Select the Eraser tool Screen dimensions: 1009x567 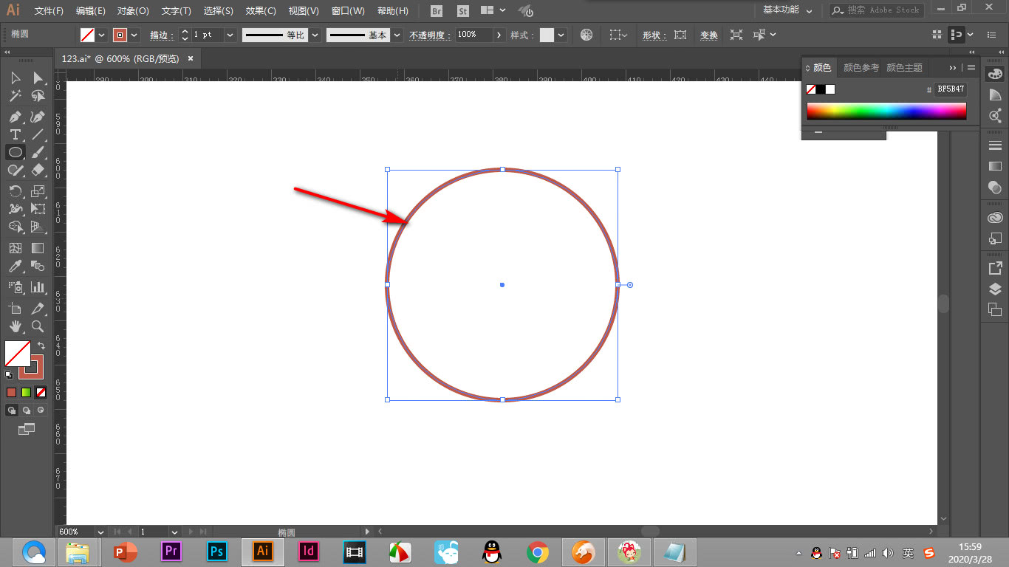[x=38, y=170]
